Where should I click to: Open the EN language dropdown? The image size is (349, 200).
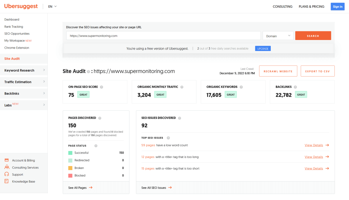click(x=52, y=6)
